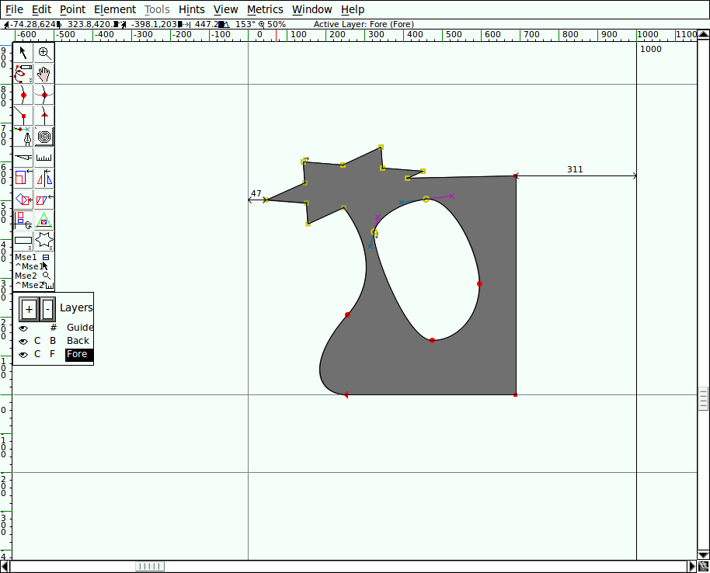Open the Element menu
This screenshot has width=710, height=573.
[114, 9]
